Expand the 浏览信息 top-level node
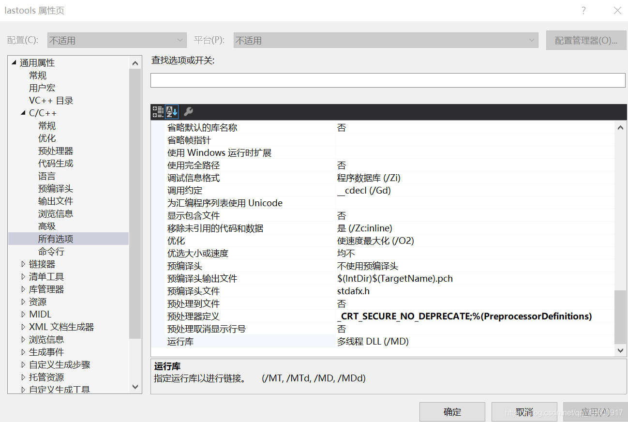Image resolution: width=628 pixels, height=422 pixels. point(23,339)
